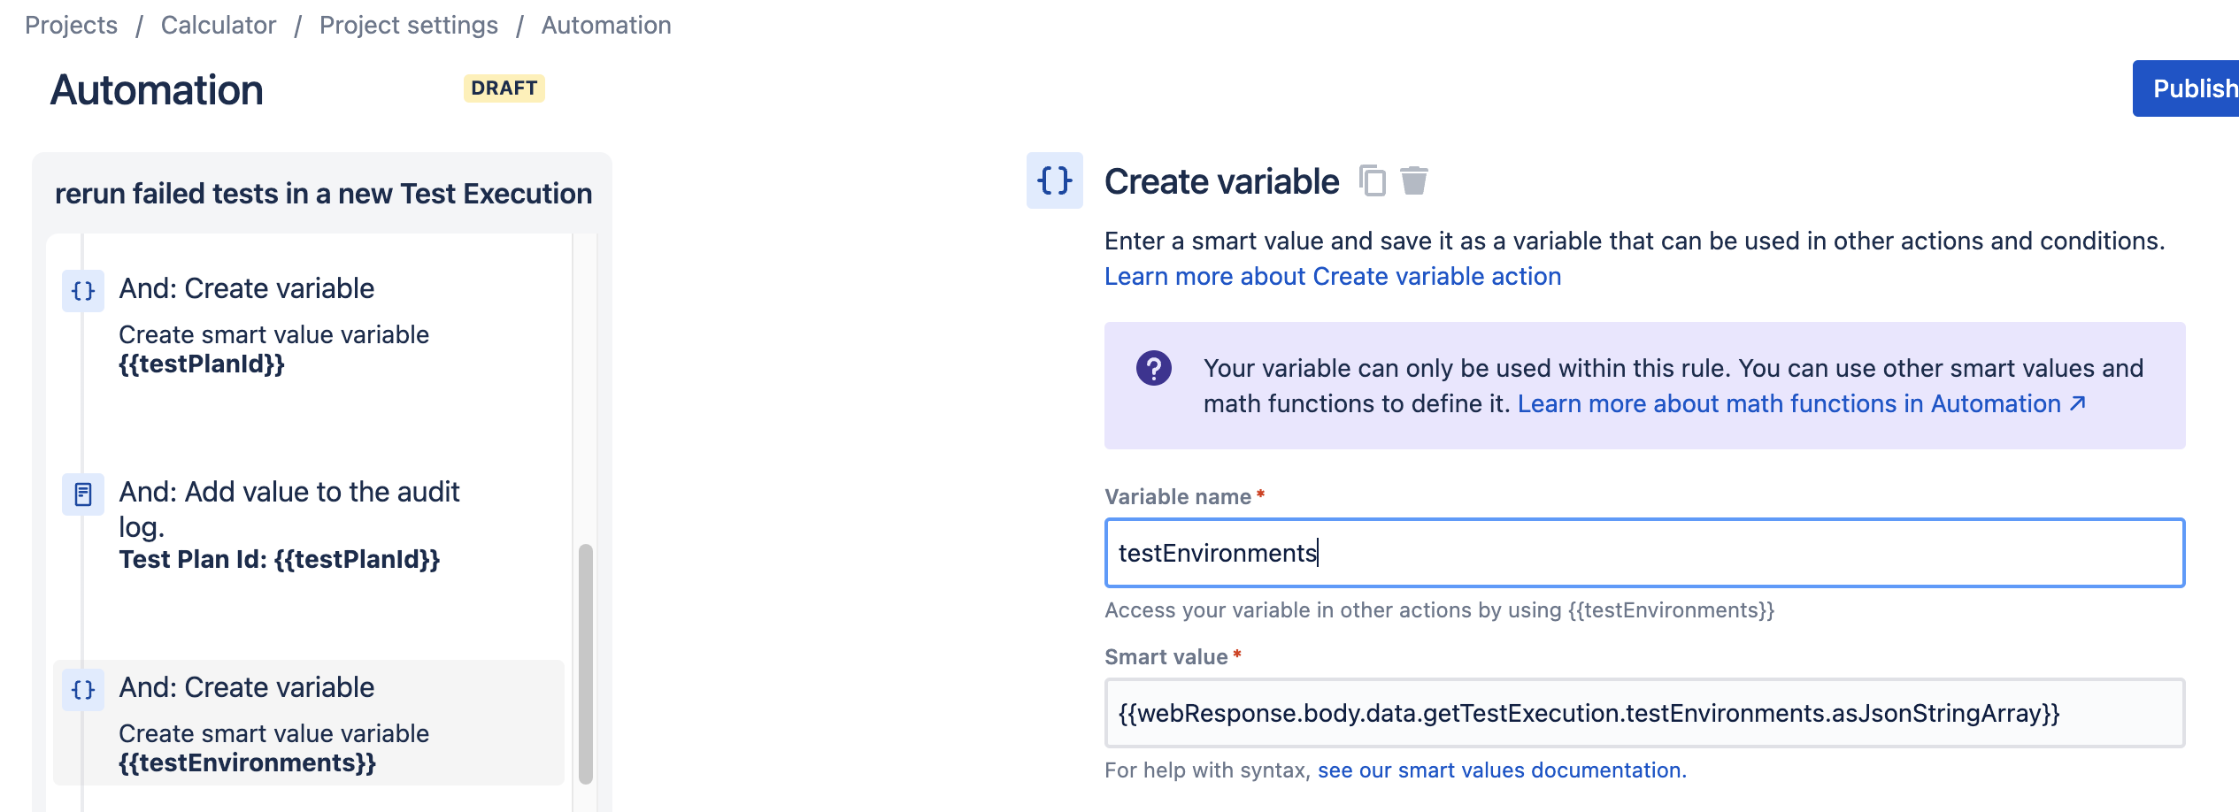Open Project settings breadcrumb
This screenshot has width=2239, height=812.
[409, 25]
